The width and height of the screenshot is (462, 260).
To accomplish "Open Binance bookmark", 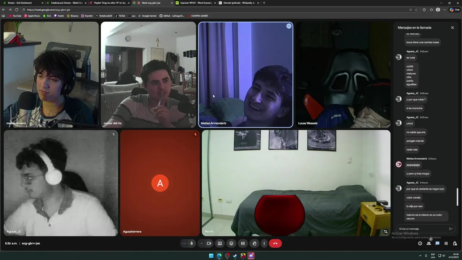I will point(73,16).
